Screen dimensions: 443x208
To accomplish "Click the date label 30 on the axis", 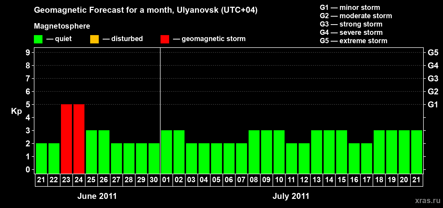I will click(x=154, y=180).
